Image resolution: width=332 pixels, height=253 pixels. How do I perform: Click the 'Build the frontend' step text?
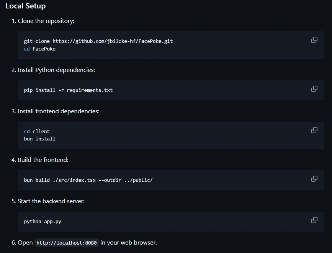[x=43, y=160]
